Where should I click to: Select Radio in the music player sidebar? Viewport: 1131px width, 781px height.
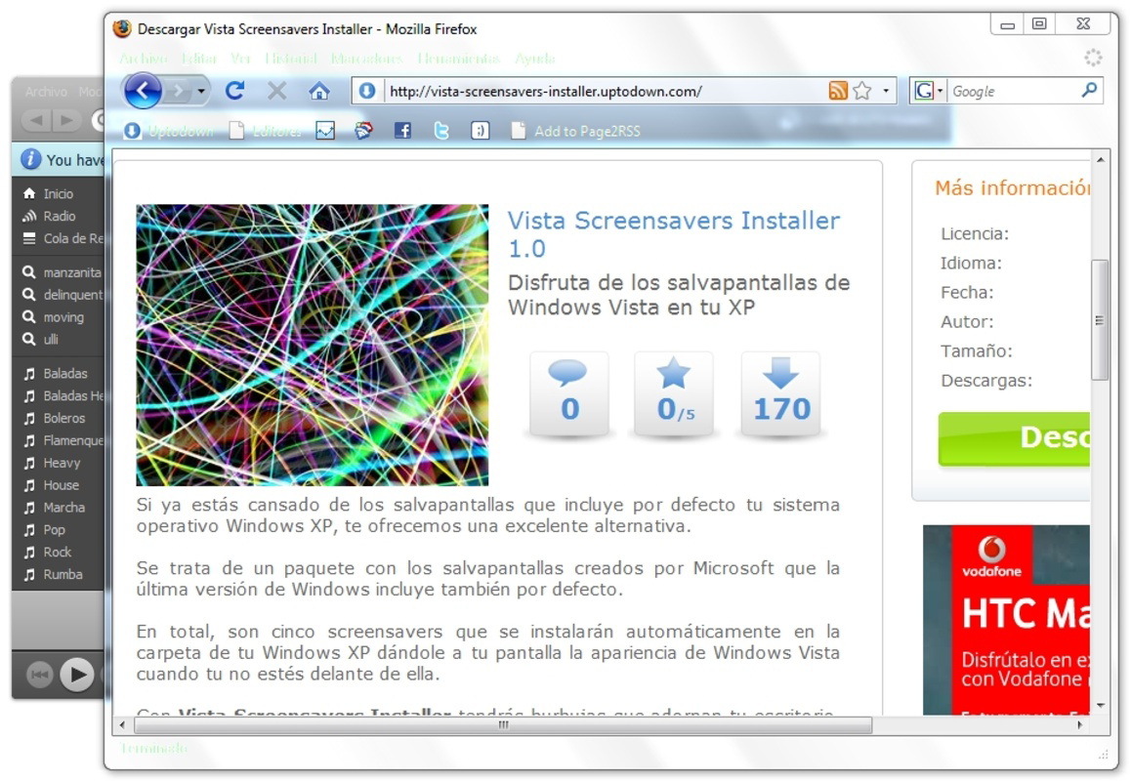[x=49, y=216]
